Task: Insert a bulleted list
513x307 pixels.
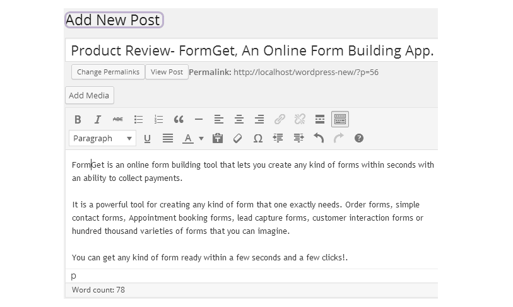Action: coord(138,119)
